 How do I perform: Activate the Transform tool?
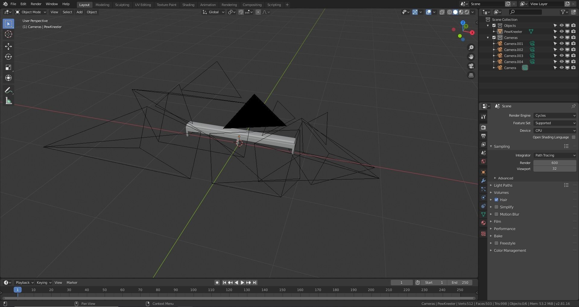click(x=8, y=78)
